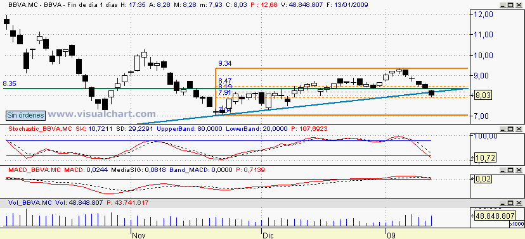Close the Stochastic indicator panel
Image resolution: width=525 pixels, height=239 pixels.
[x=519, y=129]
